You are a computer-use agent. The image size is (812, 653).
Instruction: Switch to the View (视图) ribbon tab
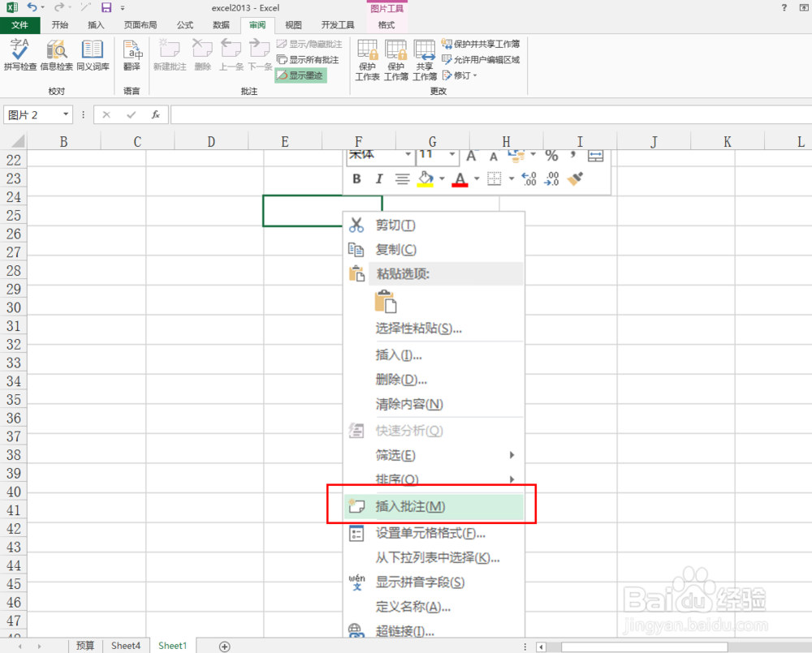293,24
